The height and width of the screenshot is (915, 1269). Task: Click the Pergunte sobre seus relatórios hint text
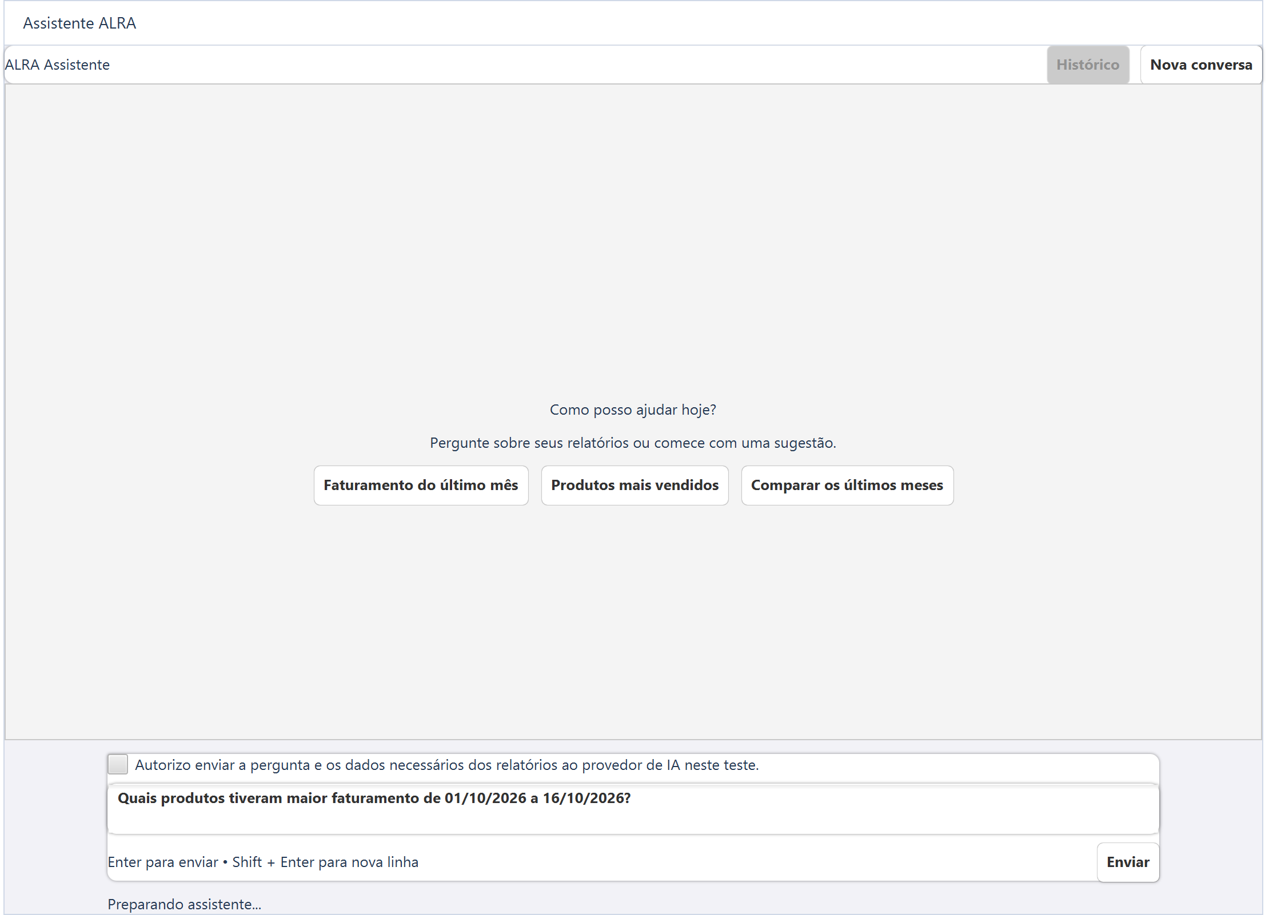pos(633,443)
